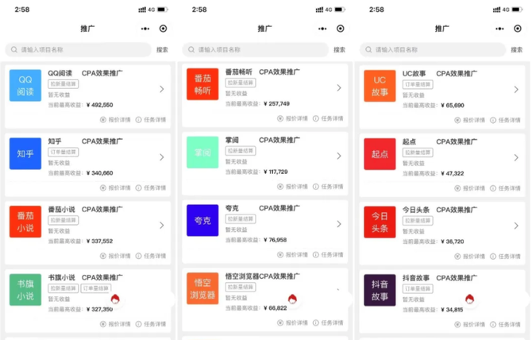Viewport: 532px width, 340px height.
Task: Expand the 起点 card chevron
Action: pos(516,158)
